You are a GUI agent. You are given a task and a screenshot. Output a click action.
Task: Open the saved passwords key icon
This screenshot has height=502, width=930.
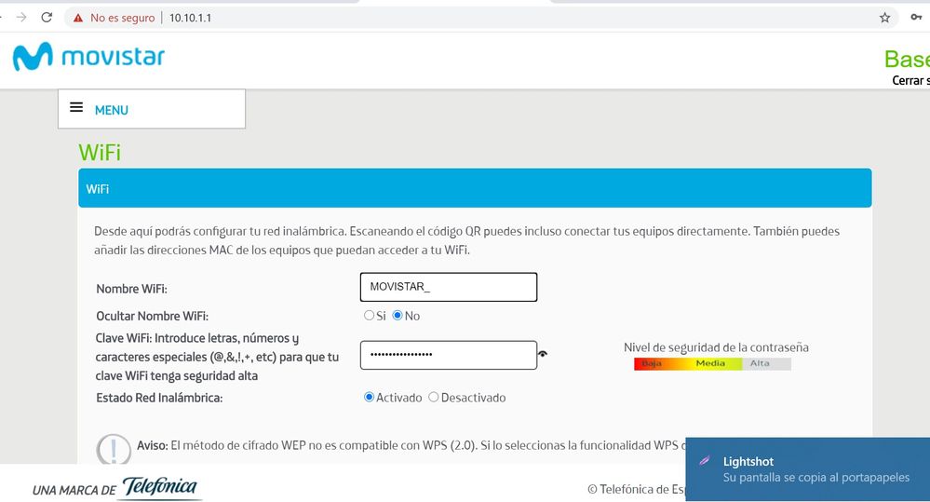tap(916, 18)
